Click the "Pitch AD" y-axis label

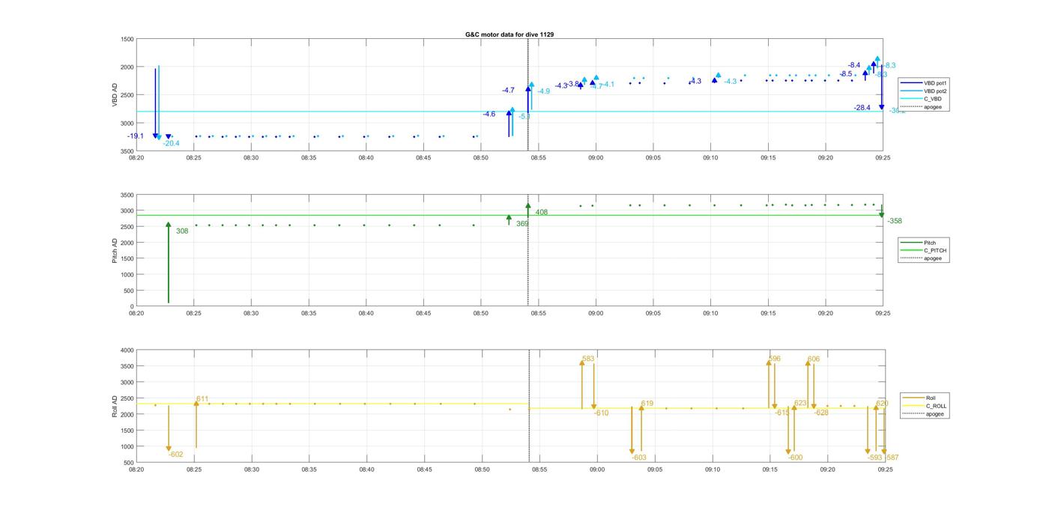click(x=115, y=250)
